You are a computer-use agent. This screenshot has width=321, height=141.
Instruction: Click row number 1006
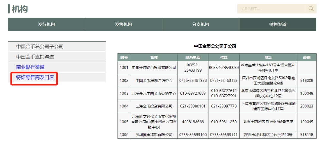(124, 135)
